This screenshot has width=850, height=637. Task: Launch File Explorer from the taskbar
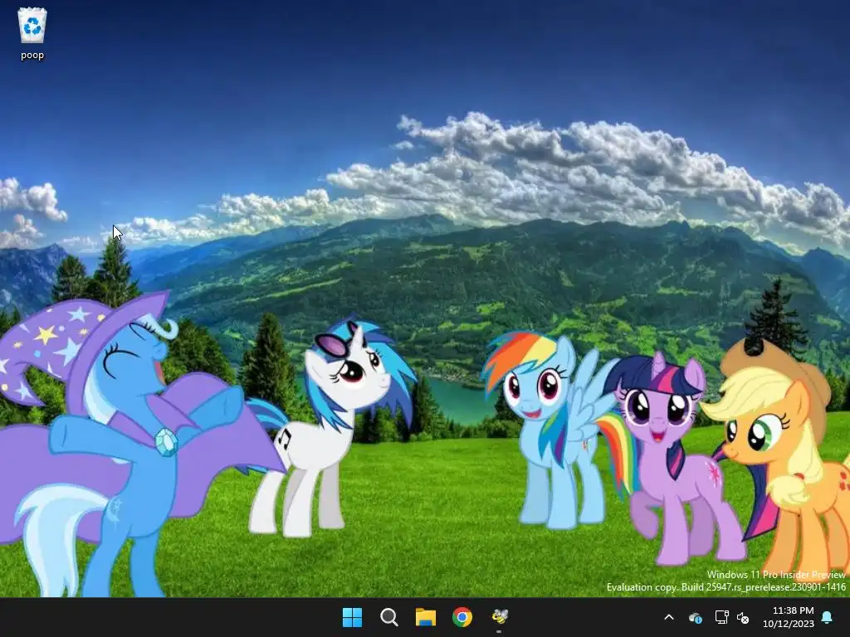coord(426,617)
